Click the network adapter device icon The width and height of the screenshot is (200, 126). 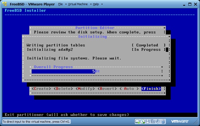pos(153,122)
